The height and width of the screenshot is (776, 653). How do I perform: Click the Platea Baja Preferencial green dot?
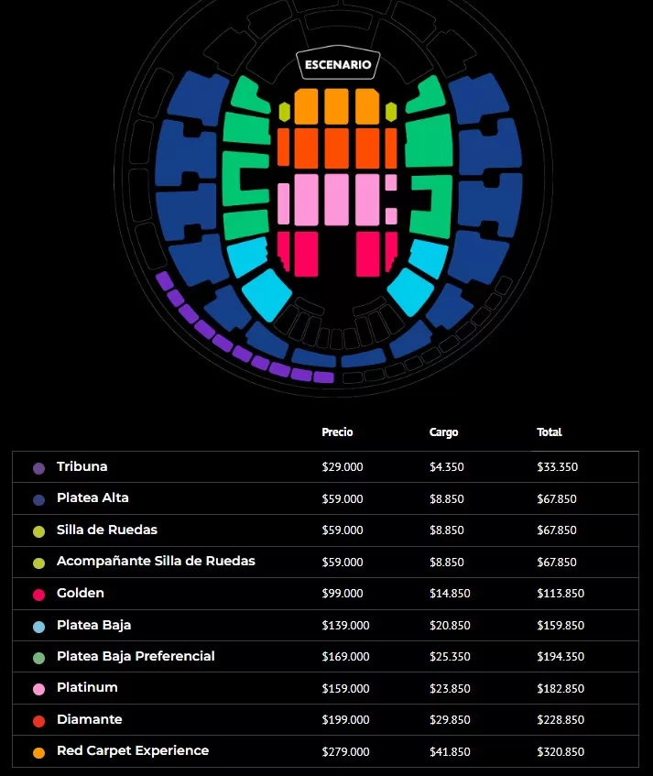(x=38, y=658)
